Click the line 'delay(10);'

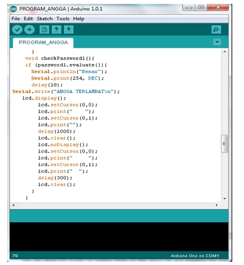pos(47,85)
